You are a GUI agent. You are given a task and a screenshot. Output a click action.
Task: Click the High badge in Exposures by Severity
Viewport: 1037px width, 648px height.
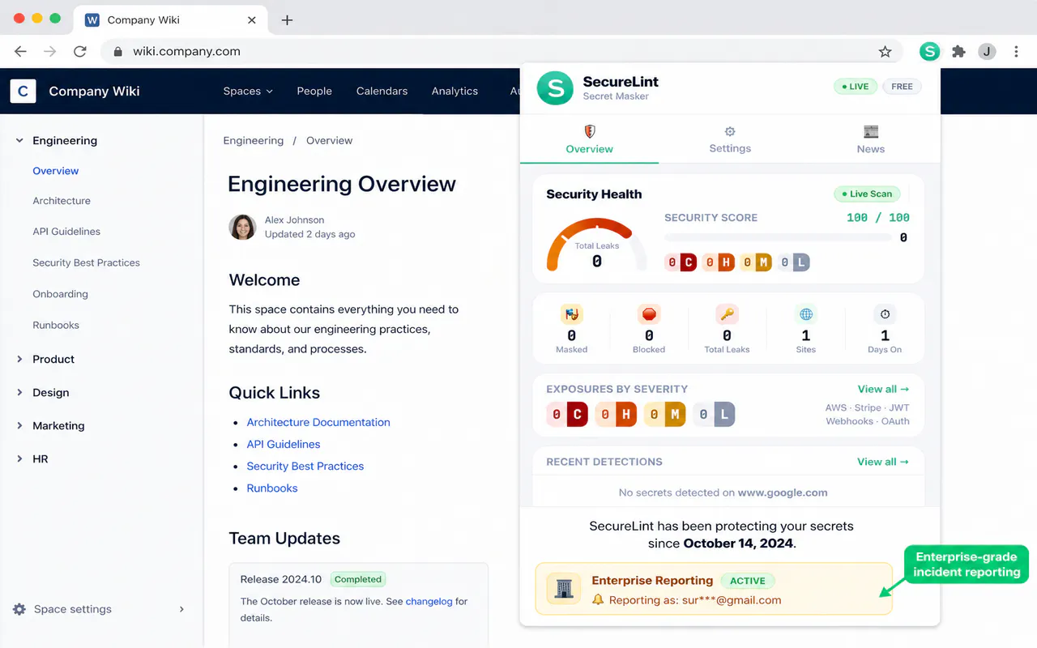(x=617, y=415)
